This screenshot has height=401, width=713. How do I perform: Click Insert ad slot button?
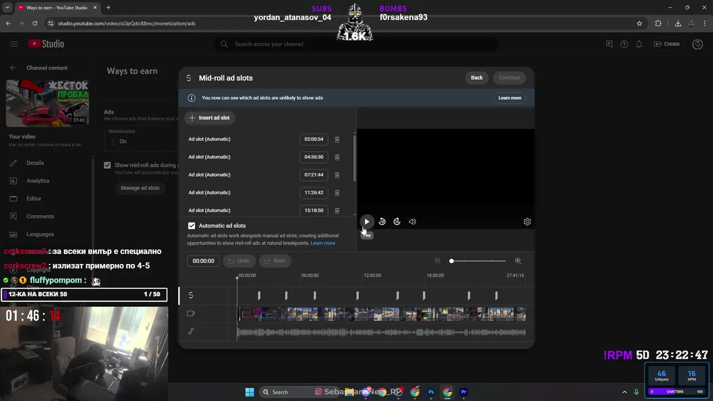(210, 118)
